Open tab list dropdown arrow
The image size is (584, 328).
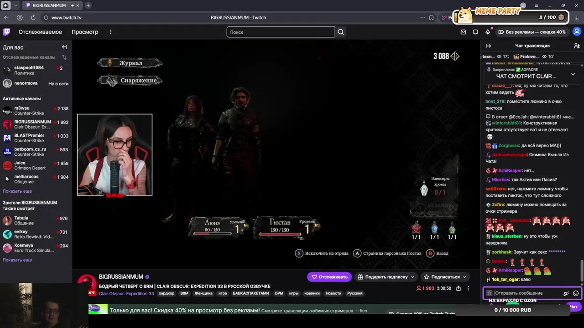pos(16,5)
